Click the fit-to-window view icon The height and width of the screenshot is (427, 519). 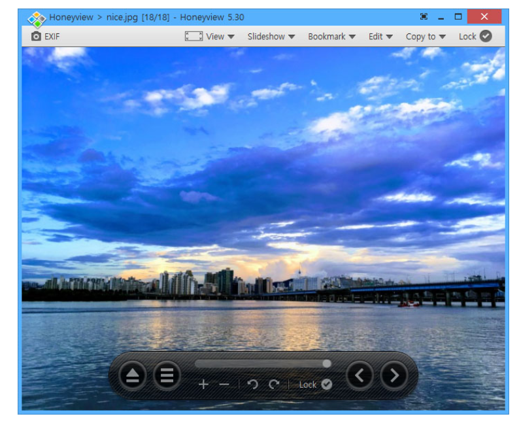click(x=193, y=37)
